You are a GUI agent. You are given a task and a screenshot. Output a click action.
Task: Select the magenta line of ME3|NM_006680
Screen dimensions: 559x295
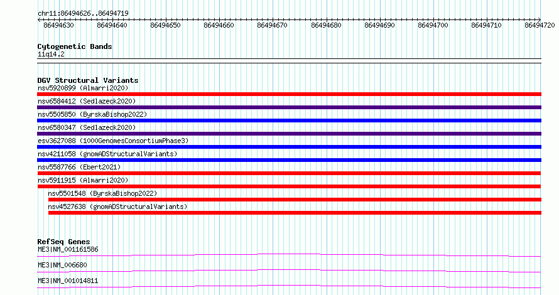coord(289,271)
